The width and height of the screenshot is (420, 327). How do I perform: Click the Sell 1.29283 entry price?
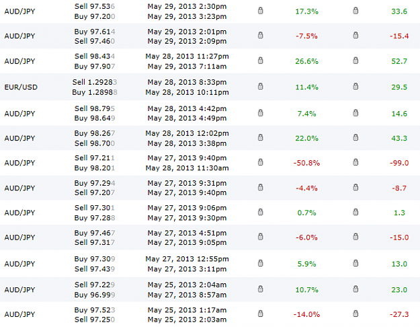(95, 82)
